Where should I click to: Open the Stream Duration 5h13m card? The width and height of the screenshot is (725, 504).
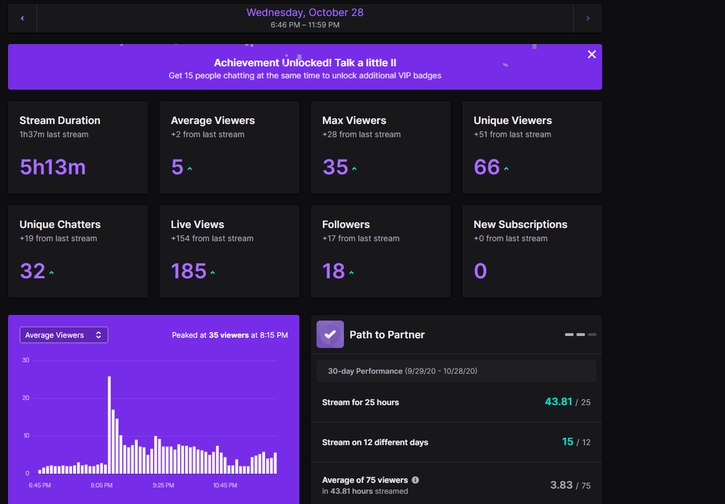78,147
